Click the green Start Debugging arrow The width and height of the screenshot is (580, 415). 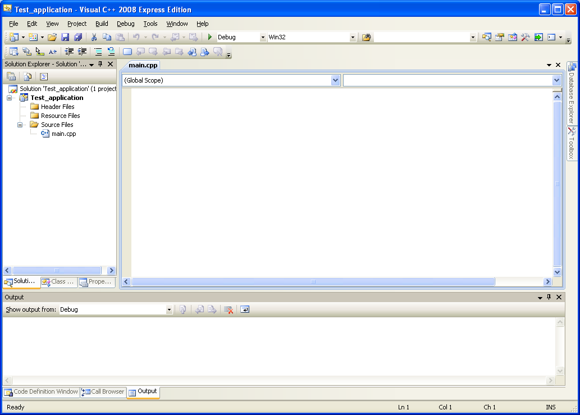point(210,37)
